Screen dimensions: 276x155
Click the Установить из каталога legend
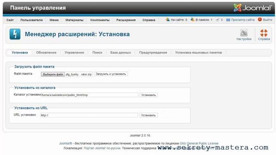pyautogui.click(x=34, y=88)
